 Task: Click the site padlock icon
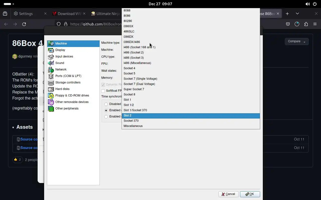coord(66,24)
